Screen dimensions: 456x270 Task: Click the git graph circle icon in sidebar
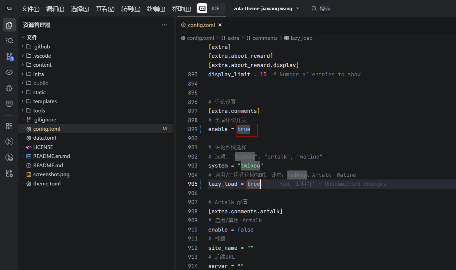tap(9, 142)
